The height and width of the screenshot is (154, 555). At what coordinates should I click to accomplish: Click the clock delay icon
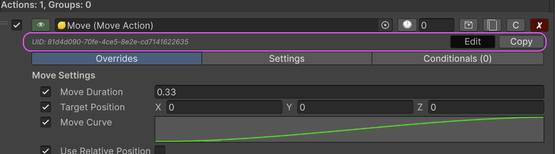[407, 25]
